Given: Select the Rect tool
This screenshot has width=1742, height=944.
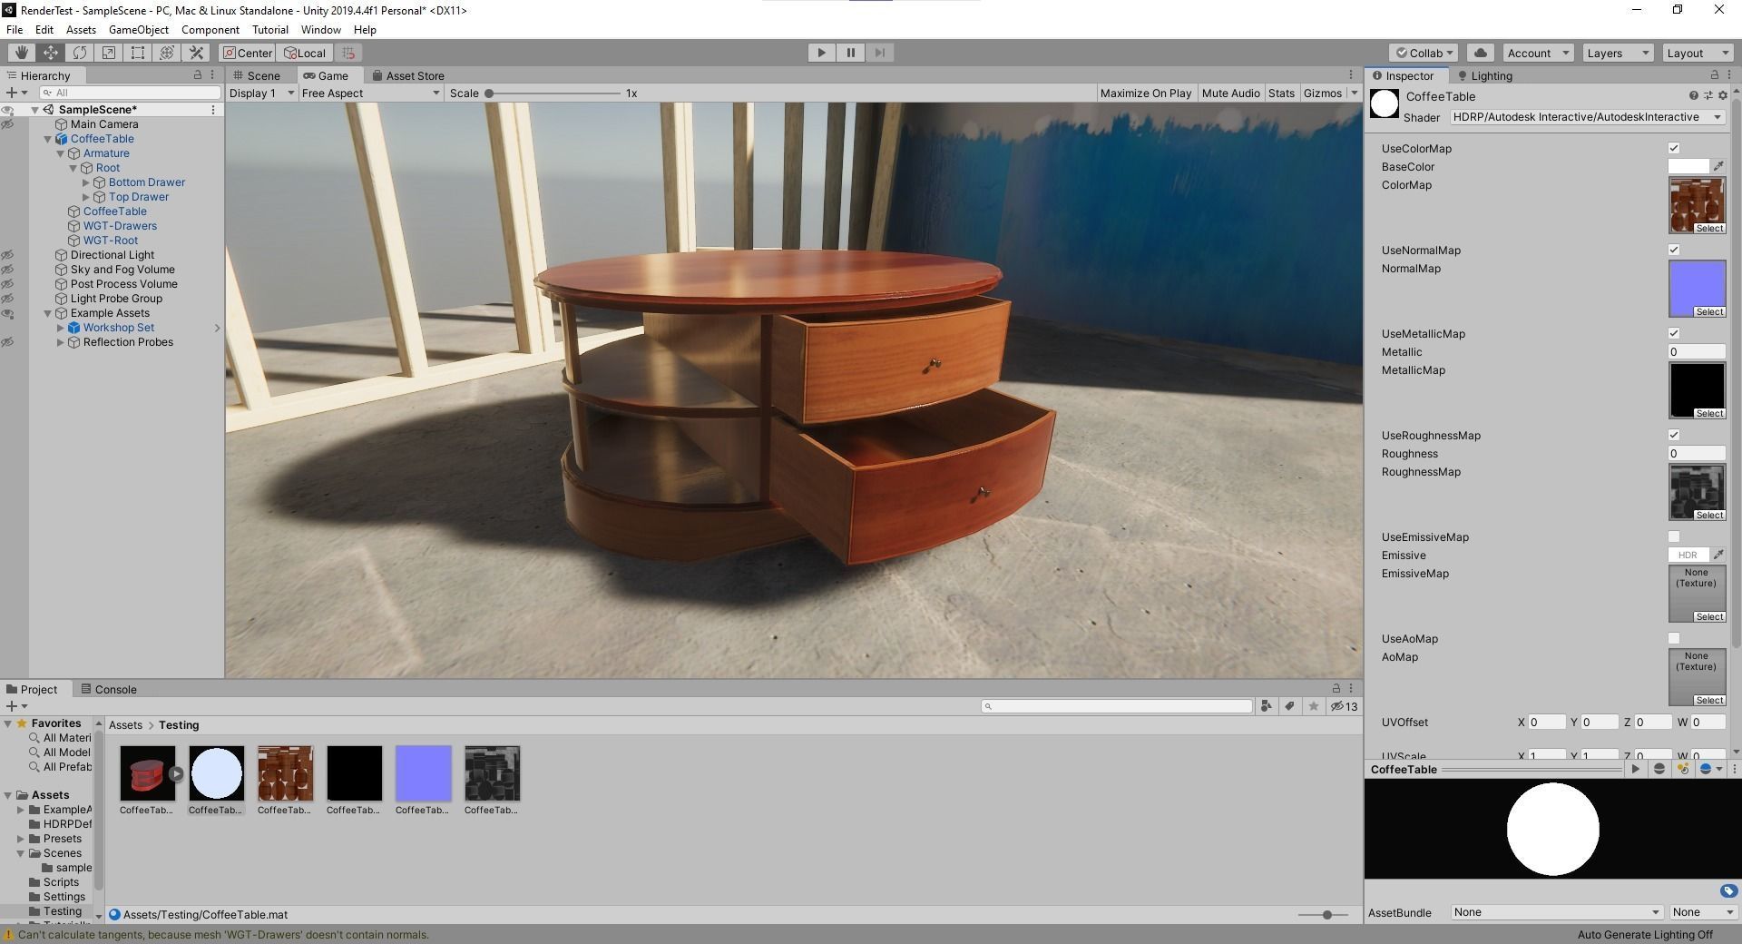Looking at the screenshot, I should (137, 53).
